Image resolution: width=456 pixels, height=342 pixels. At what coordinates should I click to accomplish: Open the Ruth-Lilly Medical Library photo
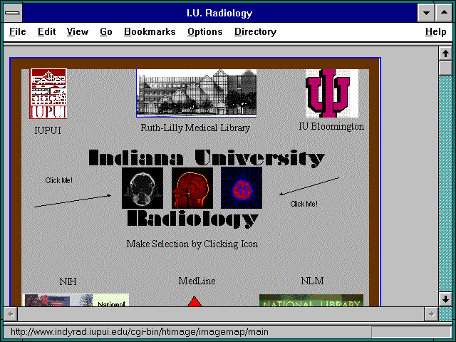coord(197,93)
